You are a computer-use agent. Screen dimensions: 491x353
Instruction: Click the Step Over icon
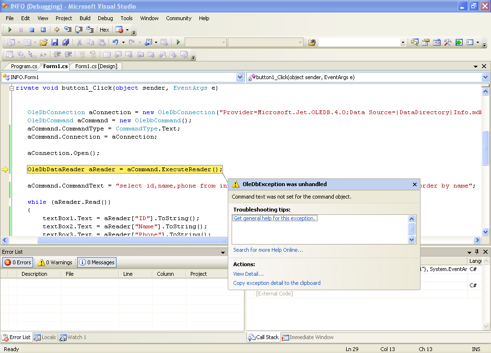pyautogui.click(x=79, y=30)
